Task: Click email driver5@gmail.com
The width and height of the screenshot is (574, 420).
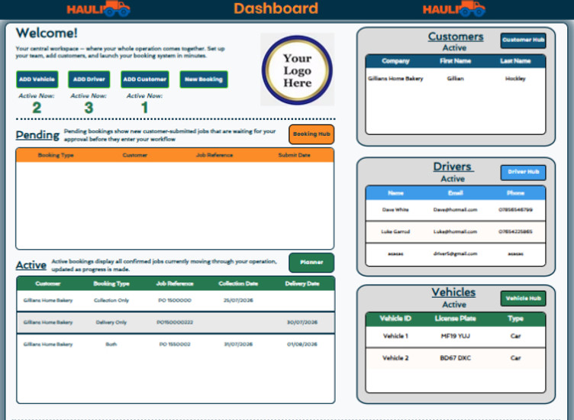Action: tap(456, 254)
